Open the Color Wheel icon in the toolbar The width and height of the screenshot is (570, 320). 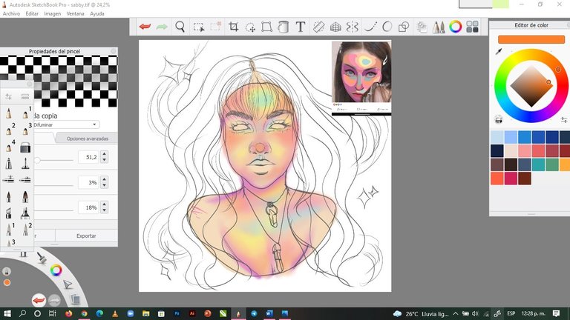click(x=455, y=27)
